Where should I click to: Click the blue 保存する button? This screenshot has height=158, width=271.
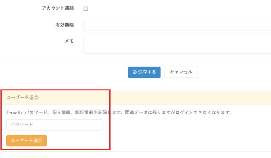click(144, 72)
